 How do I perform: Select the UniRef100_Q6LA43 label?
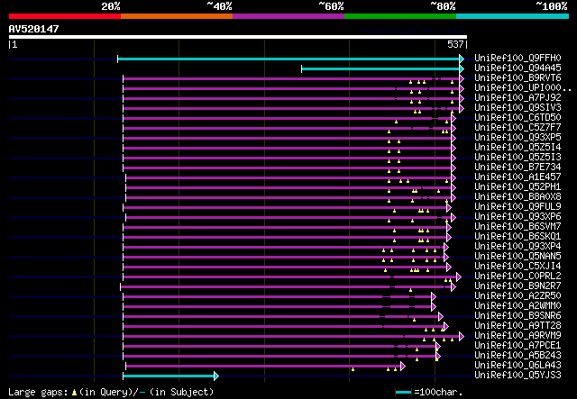pos(517,366)
